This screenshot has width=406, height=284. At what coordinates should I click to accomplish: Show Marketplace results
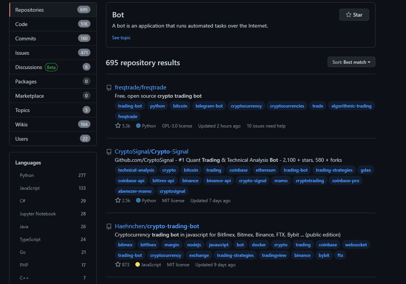[x=53, y=96]
